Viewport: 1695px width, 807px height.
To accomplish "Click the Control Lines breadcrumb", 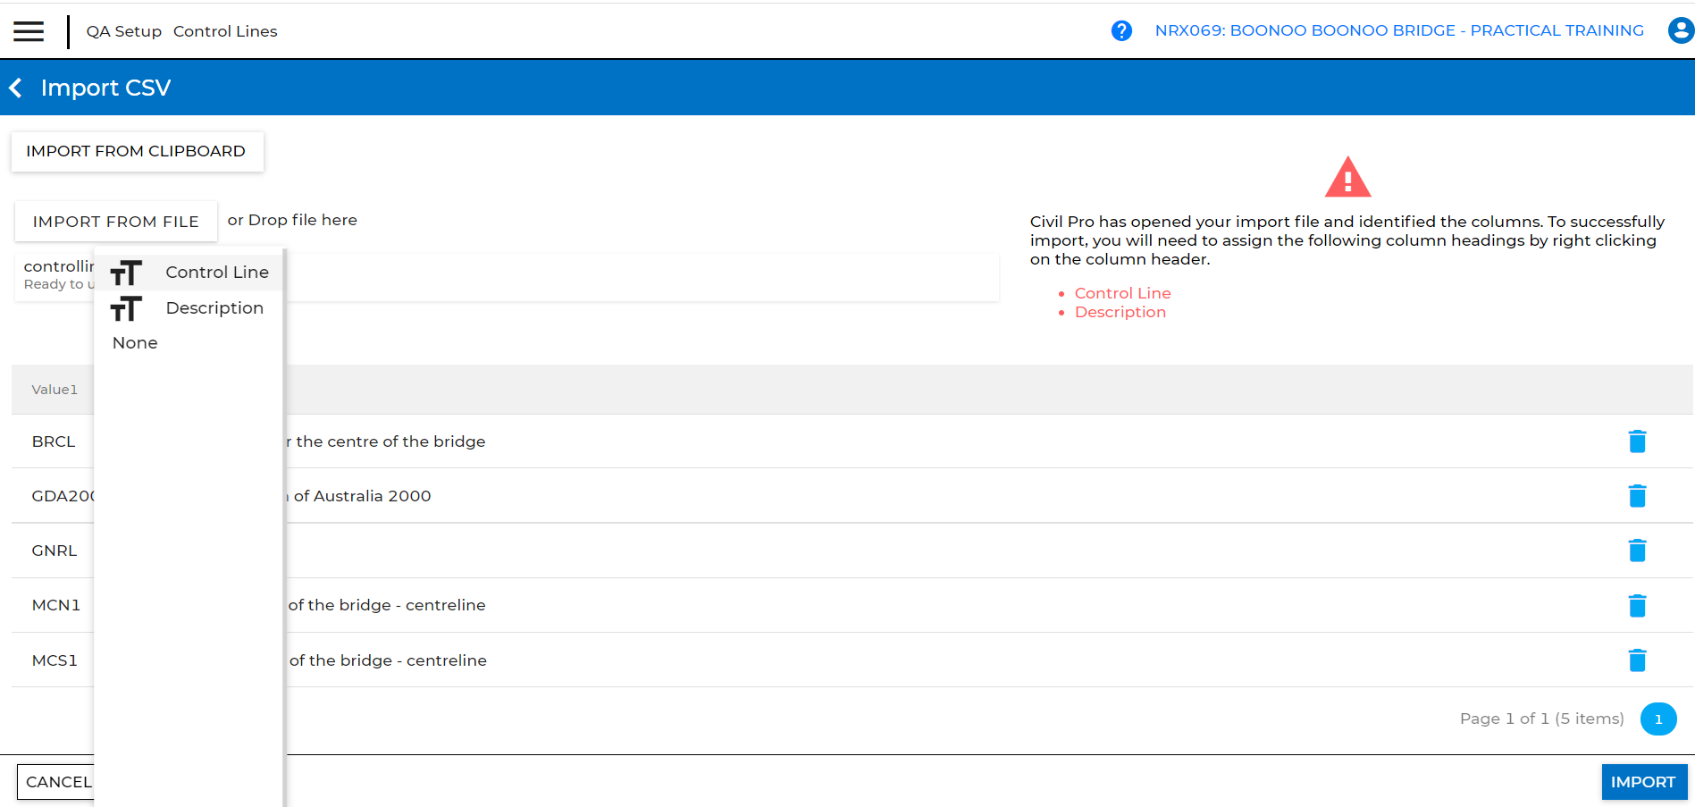I will click(x=225, y=31).
